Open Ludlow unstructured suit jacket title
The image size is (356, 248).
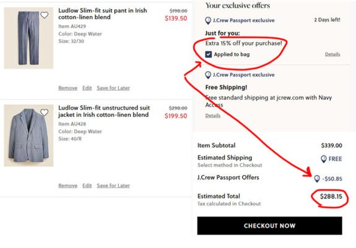pos(104,111)
